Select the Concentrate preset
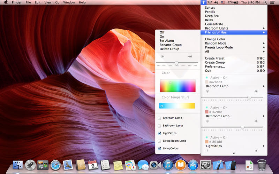The width and height of the screenshot is (279, 174). coord(234,24)
